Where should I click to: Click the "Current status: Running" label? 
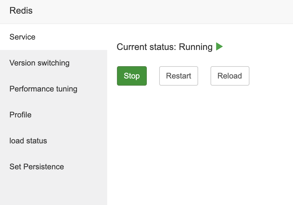coord(164,47)
